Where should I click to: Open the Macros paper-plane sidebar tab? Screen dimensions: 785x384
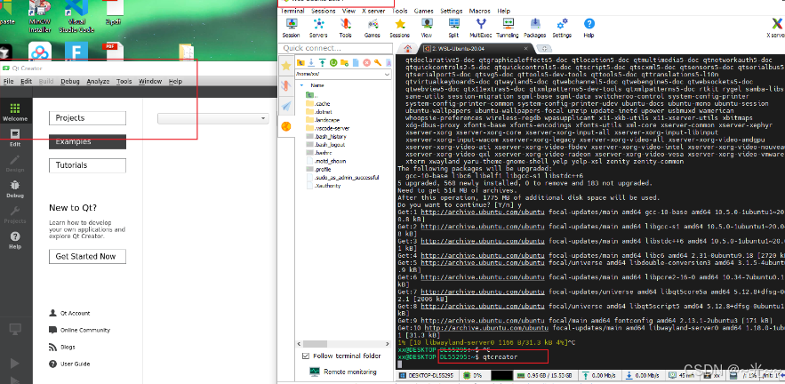tap(286, 106)
